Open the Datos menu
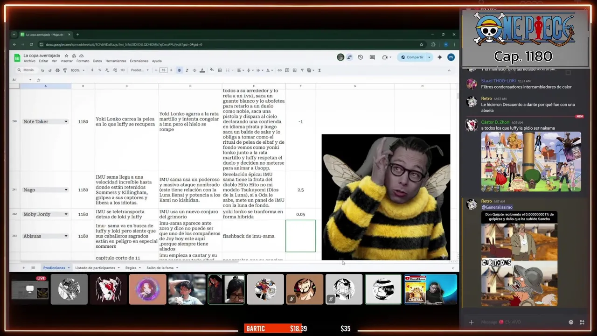The height and width of the screenshot is (336, 597). [97, 61]
